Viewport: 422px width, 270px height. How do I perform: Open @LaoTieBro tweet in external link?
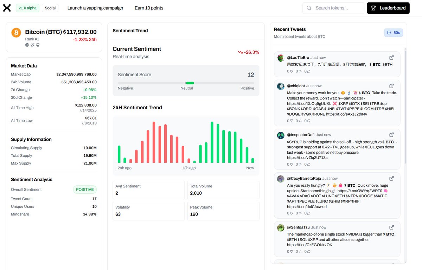[x=391, y=58]
